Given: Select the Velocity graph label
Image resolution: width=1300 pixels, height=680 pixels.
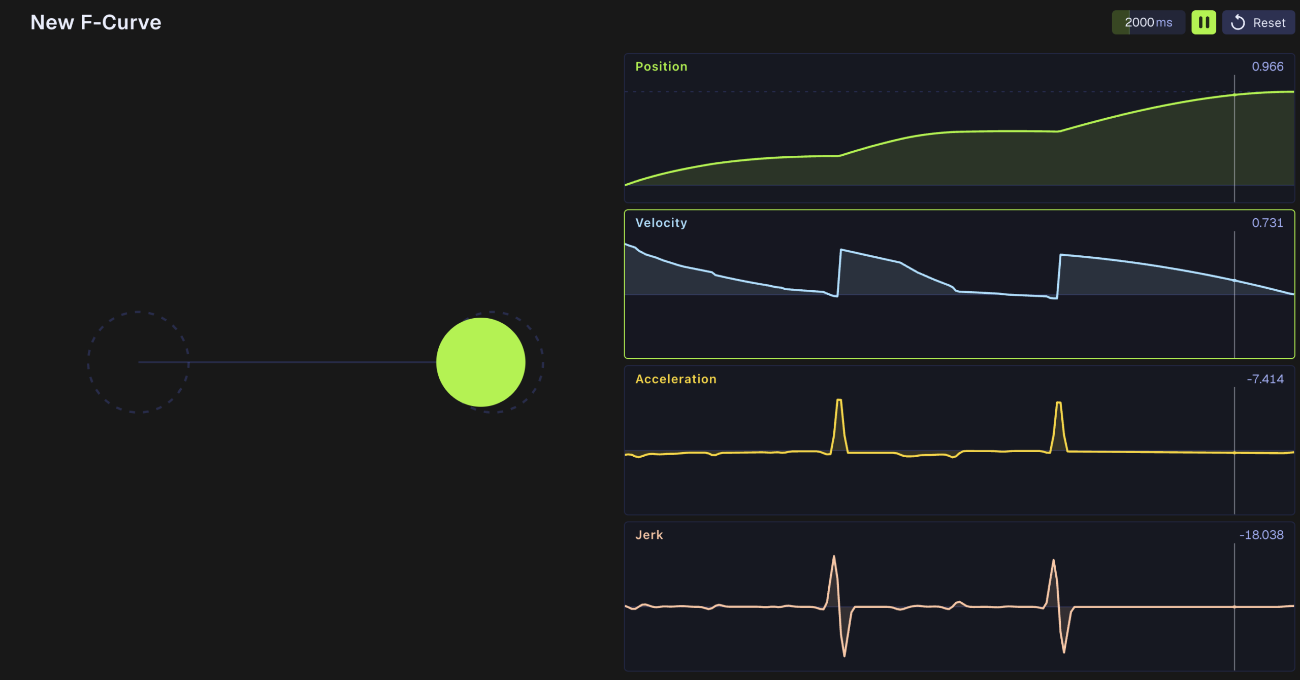Looking at the screenshot, I should (661, 223).
